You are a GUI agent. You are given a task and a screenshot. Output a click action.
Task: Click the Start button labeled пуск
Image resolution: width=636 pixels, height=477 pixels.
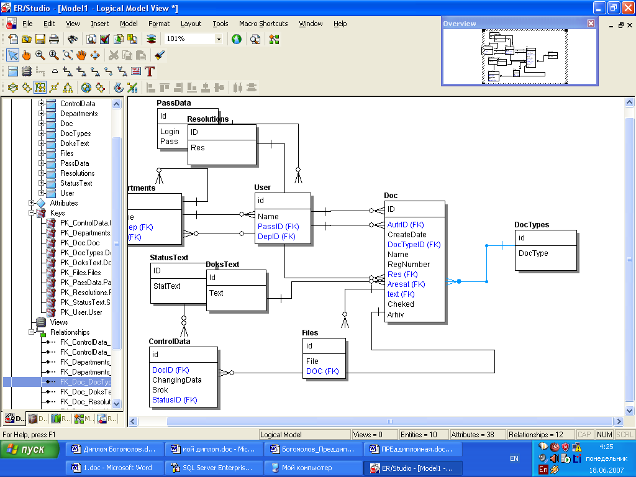click(30, 450)
